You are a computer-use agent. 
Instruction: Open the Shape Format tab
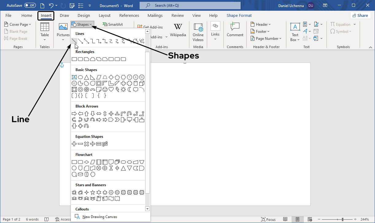pos(239,16)
